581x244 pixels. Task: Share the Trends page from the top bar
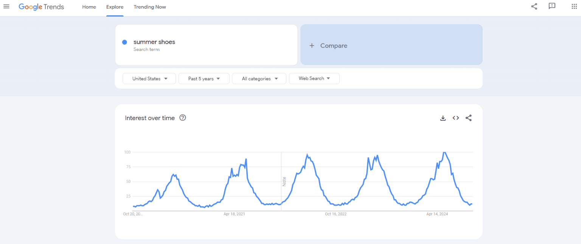pos(534,6)
